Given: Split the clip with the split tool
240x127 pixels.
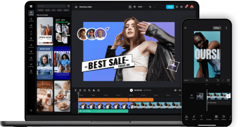Looking at the screenshot, I should pyautogui.click(x=76, y=90).
